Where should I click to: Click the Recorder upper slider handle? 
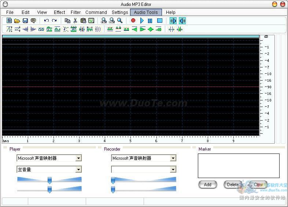click(x=113, y=180)
